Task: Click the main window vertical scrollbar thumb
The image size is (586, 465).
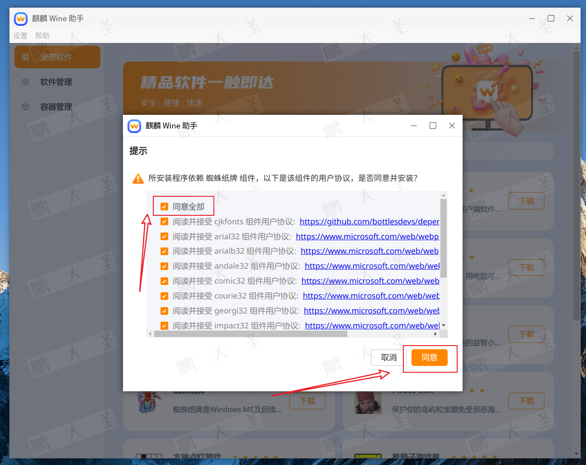Action: [x=577, y=185]
